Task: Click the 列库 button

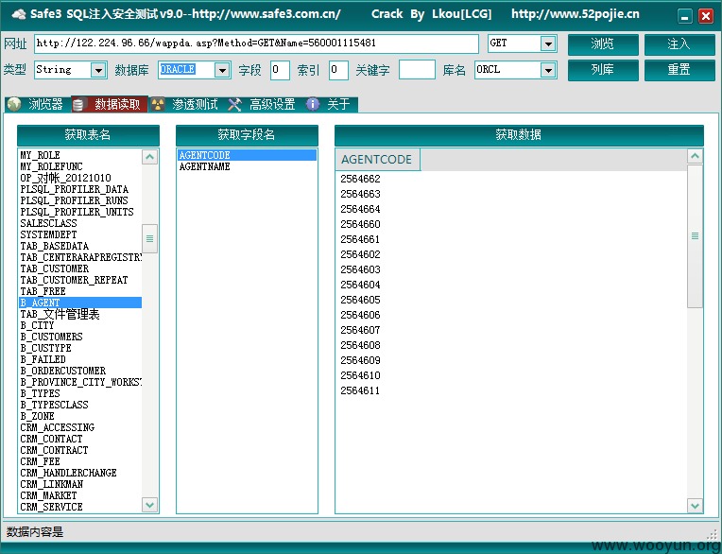Action: [603, 70]
